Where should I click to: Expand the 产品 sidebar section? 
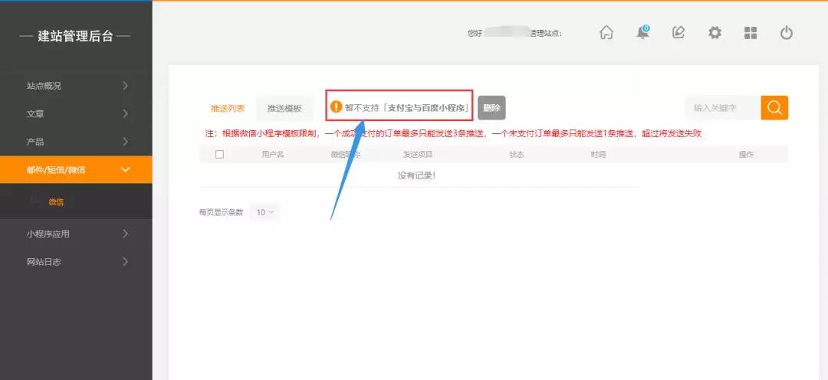tap(76, 142)
